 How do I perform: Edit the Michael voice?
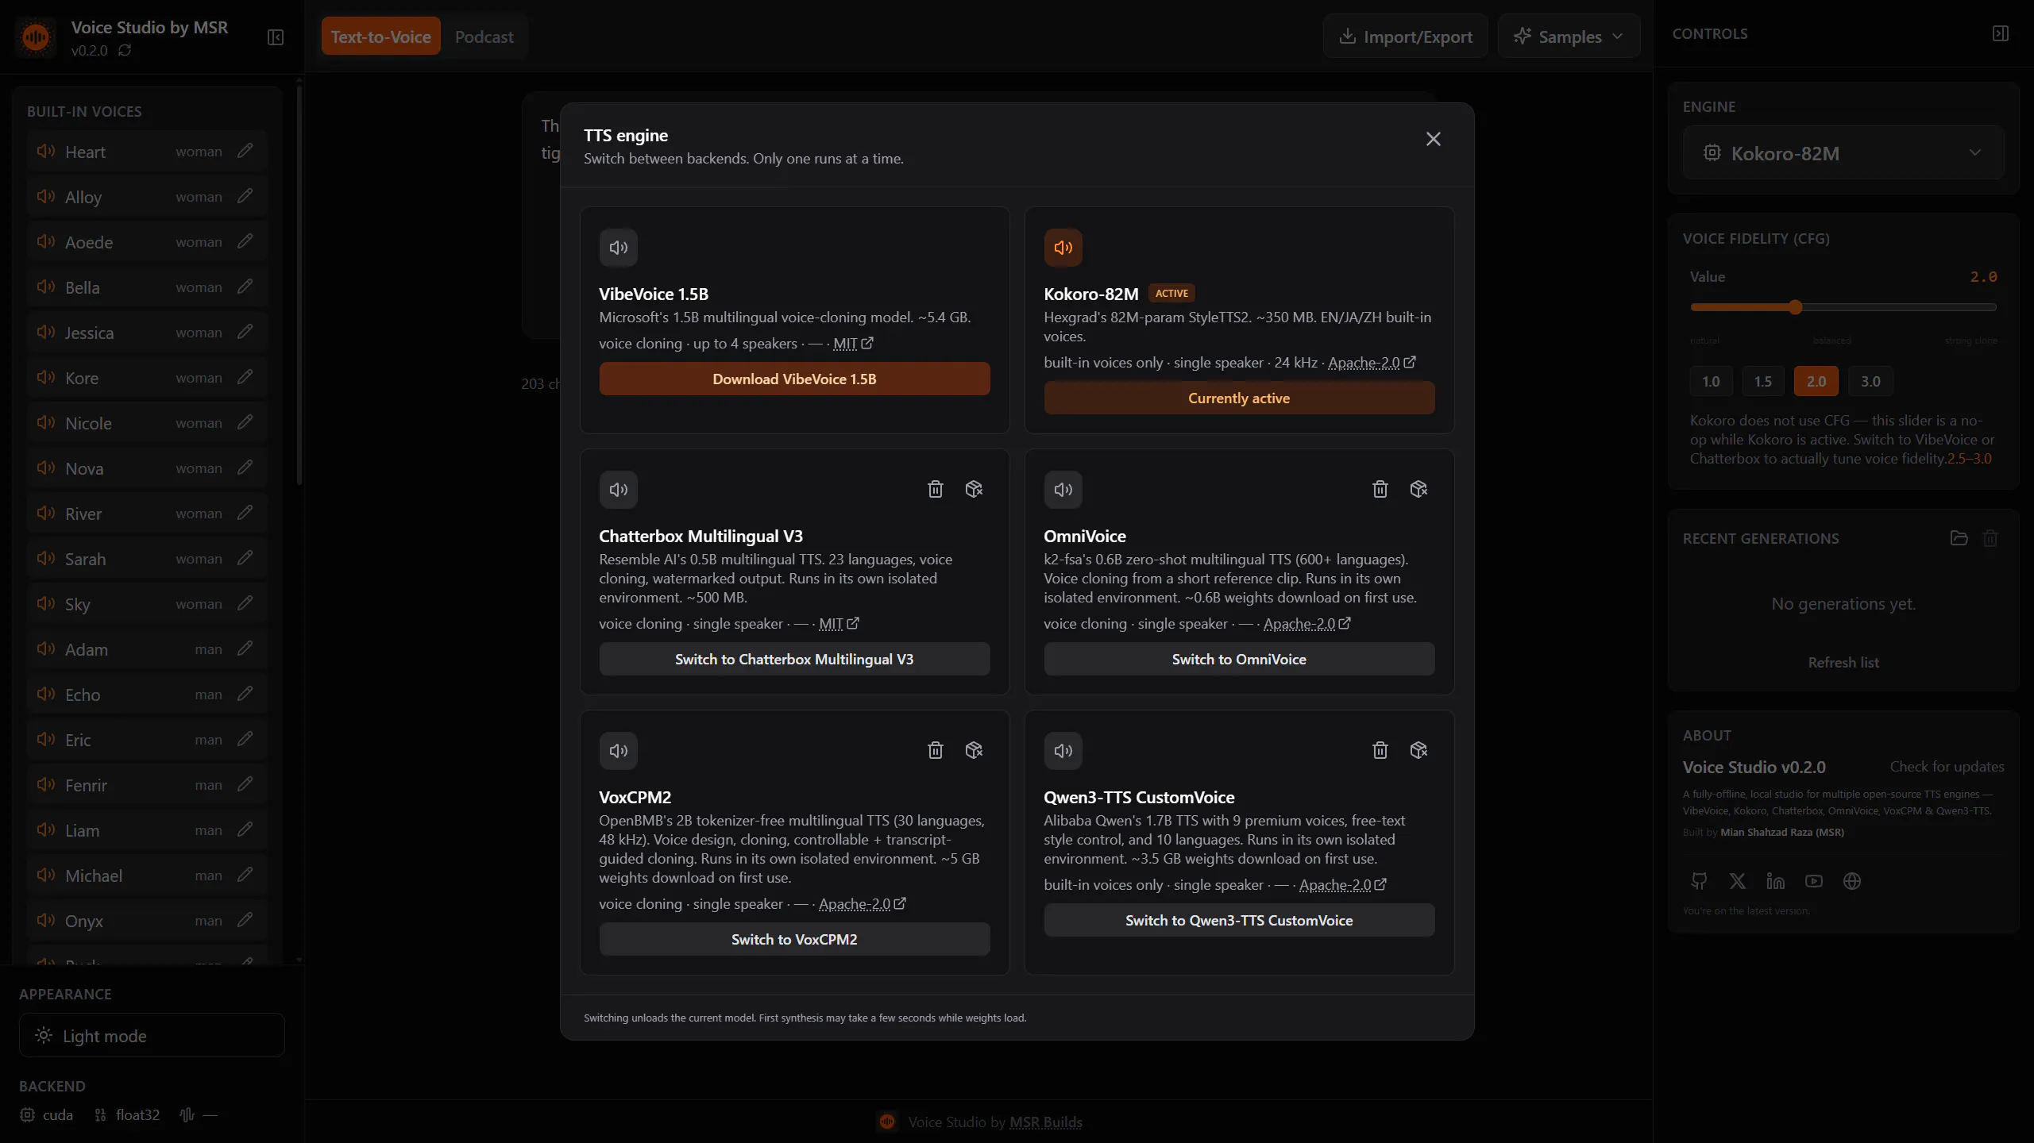click(245, 874)
